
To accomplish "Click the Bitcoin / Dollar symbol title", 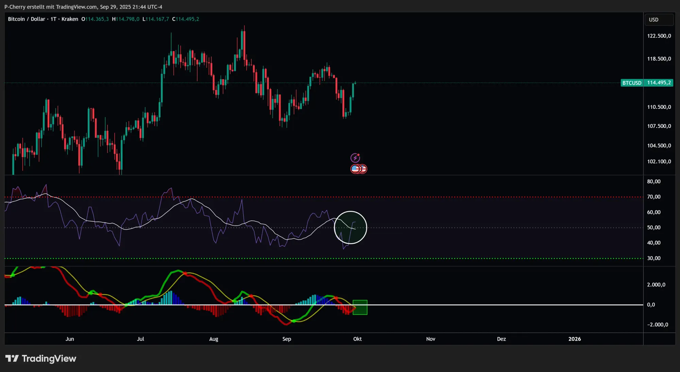I will tap(27, 19).
